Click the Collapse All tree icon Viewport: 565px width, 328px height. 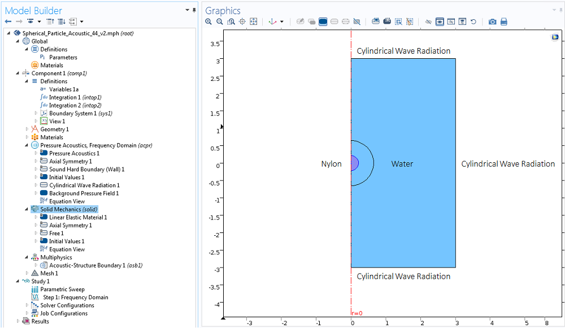50,21
